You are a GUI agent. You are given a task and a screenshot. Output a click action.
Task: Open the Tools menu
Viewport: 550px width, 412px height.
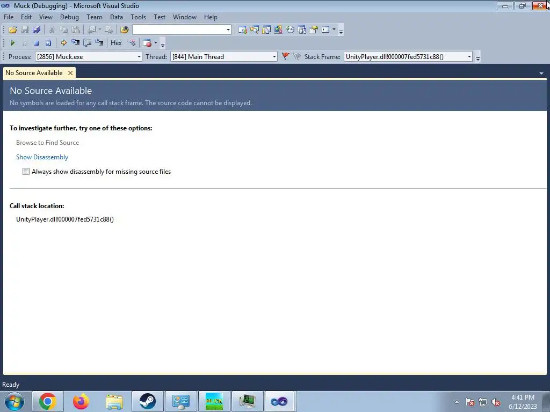(x=138, y=17)
